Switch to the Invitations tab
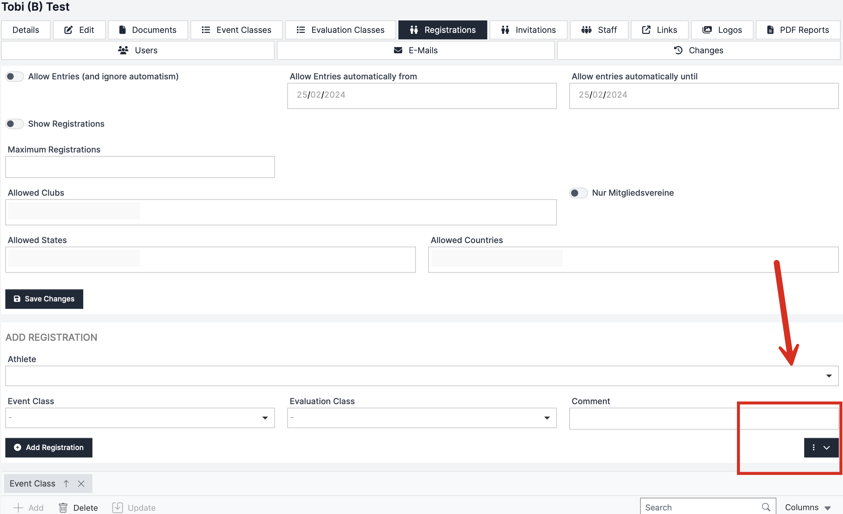843x514 pixels. 528,30
